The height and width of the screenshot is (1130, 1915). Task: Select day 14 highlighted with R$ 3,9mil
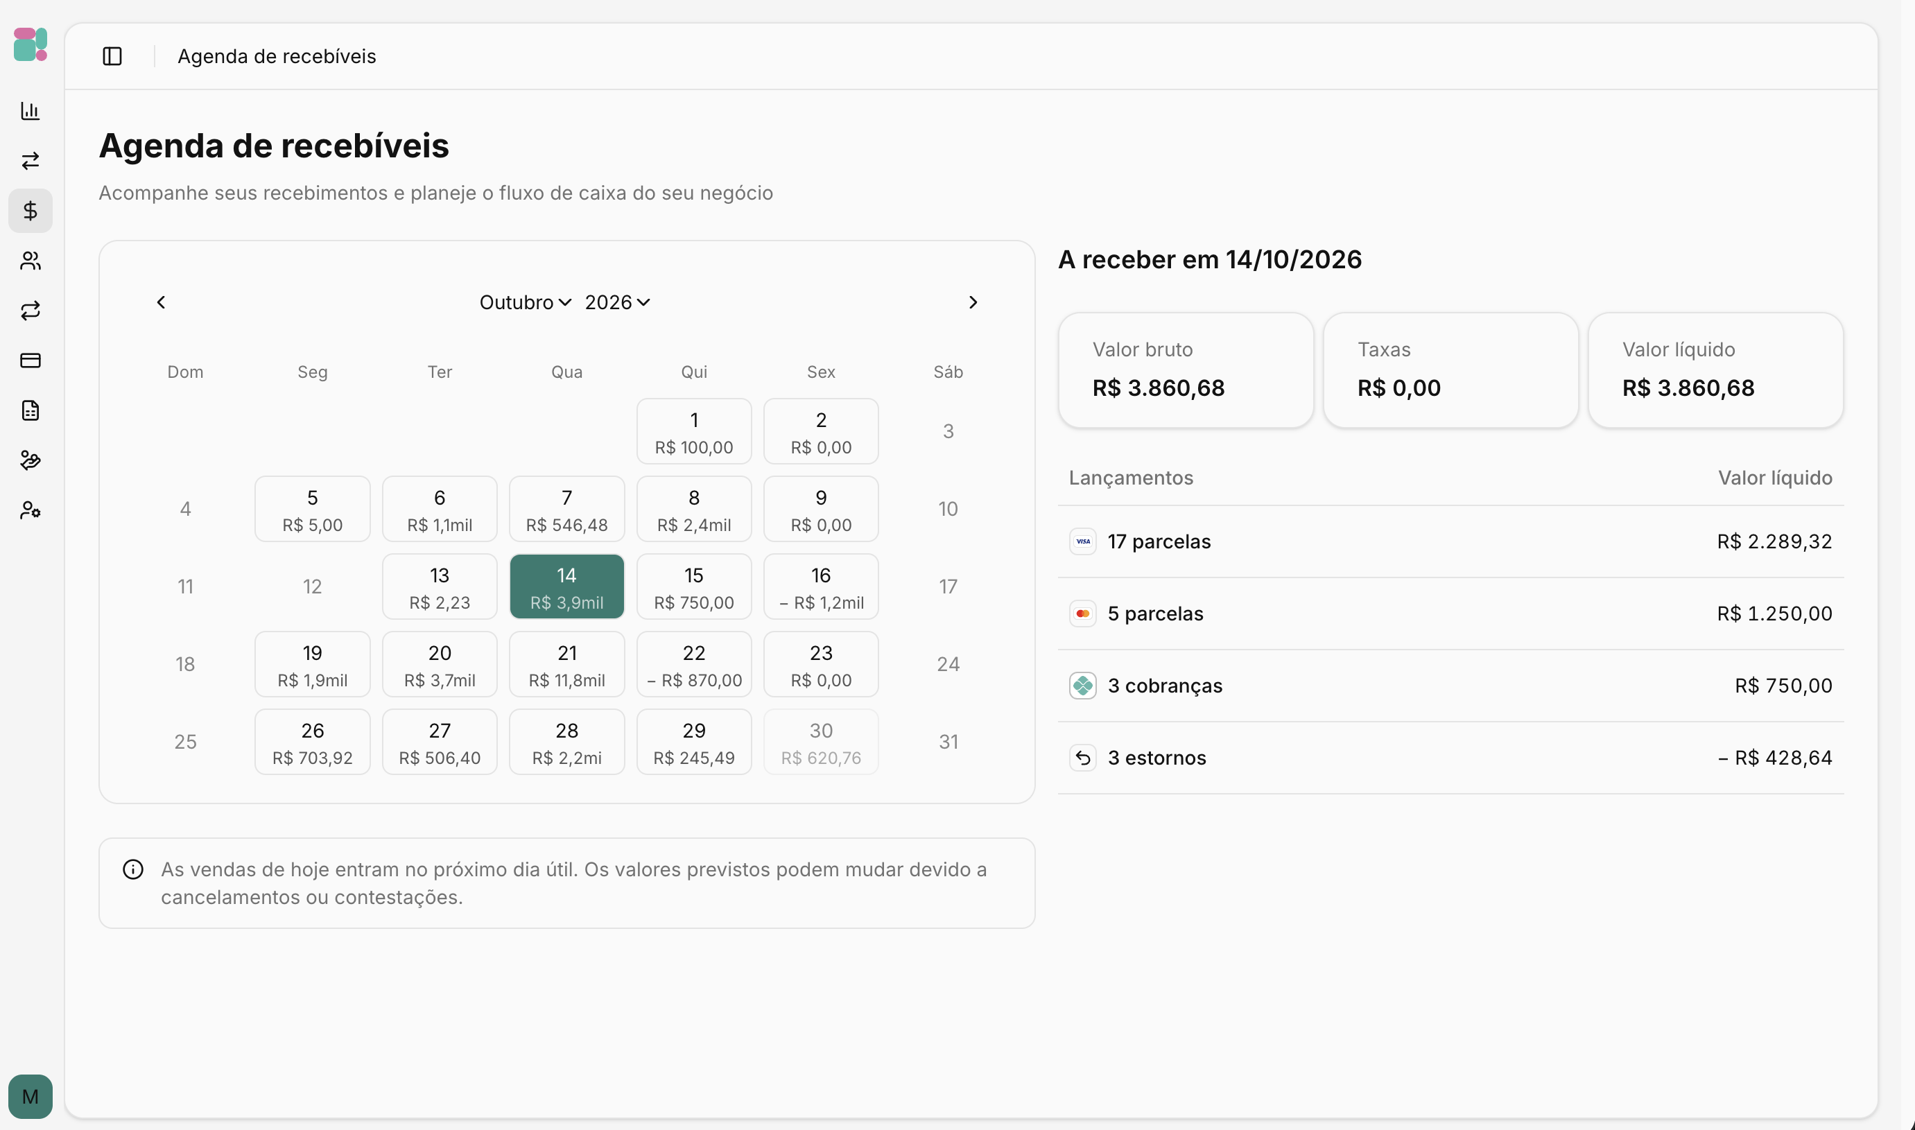(566, 587)
